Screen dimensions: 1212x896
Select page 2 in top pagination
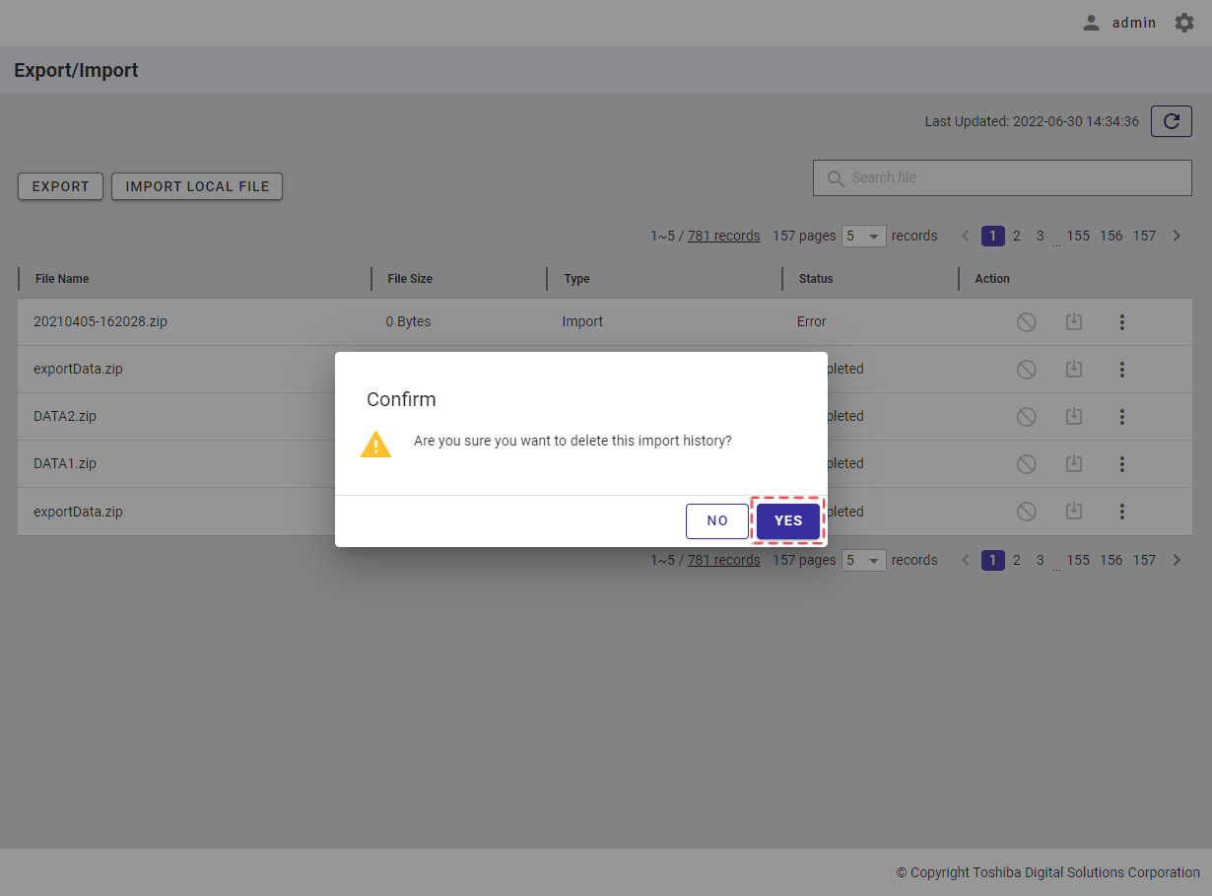[x=1017, y=236]
